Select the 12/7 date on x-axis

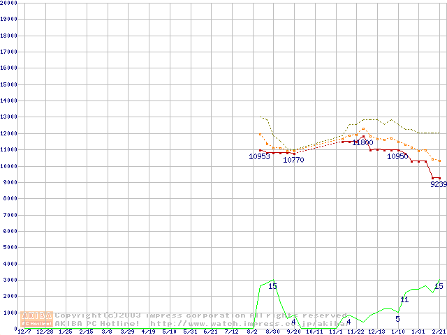click(24, 332)
